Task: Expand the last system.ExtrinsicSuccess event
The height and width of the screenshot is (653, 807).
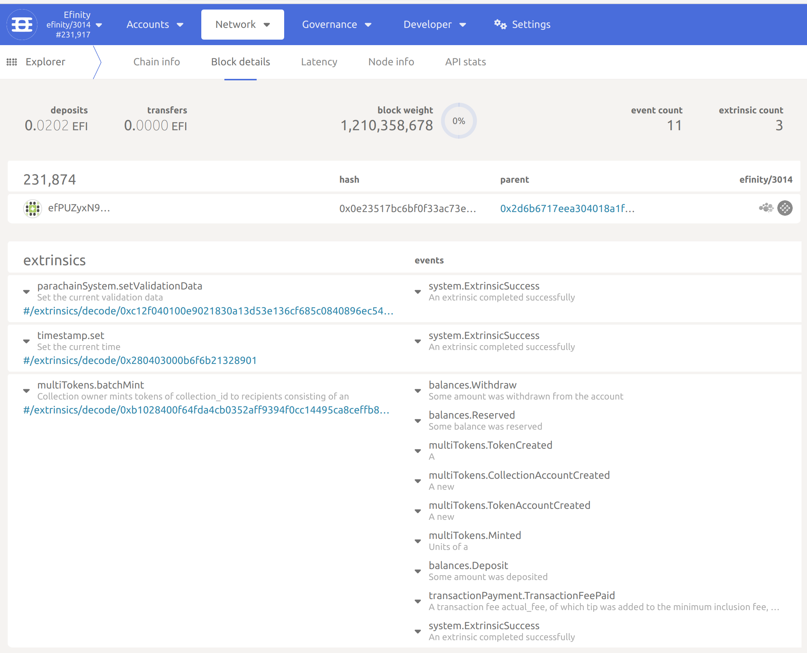Action: click(x=418, y=632)
